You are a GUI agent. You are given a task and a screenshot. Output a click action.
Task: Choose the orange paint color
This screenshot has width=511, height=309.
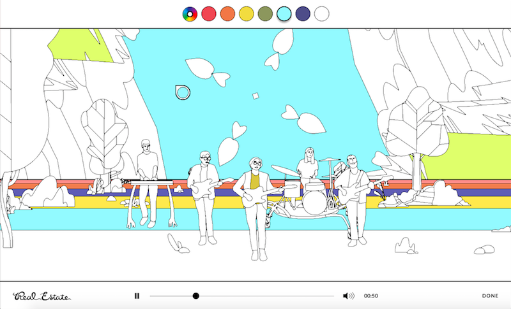pyautogui.click(x=227, y=13)
